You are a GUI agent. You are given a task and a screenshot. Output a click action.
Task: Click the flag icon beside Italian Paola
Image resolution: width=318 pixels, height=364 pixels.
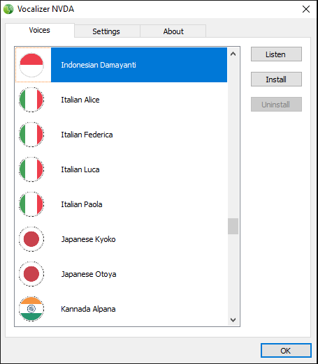click(x=31, y=204)
